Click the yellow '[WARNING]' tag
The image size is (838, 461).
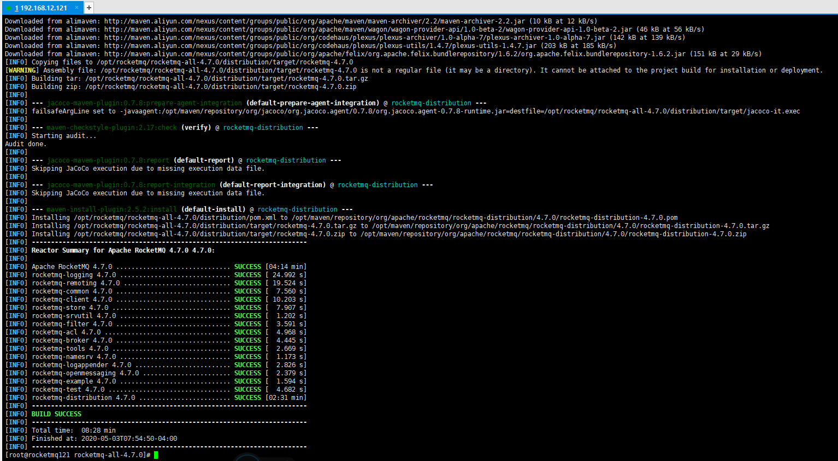(x=22, y=70)
